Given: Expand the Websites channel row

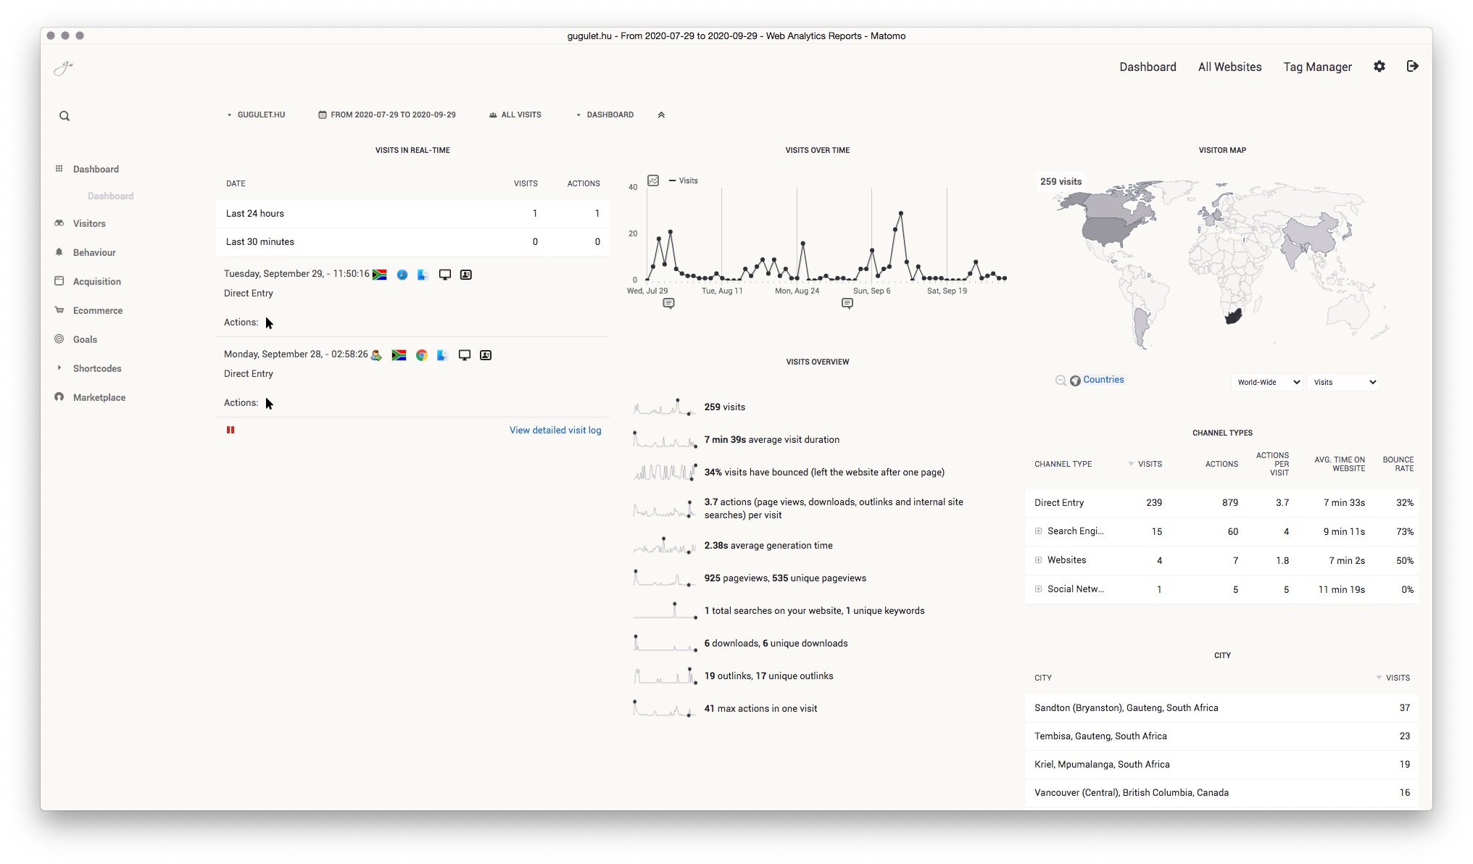Looking at the screenshot, I should 1038,560.
